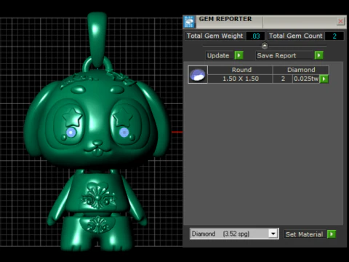
Task: Click the GEM REPORTER title text
Action: [x=225, y=19]
